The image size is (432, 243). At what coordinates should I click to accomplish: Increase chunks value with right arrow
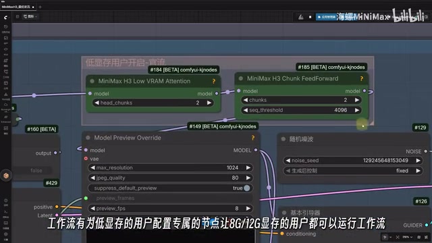[357, 100]
